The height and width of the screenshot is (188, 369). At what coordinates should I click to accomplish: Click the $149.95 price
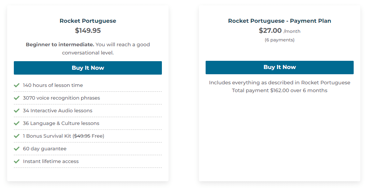[88, 31]
